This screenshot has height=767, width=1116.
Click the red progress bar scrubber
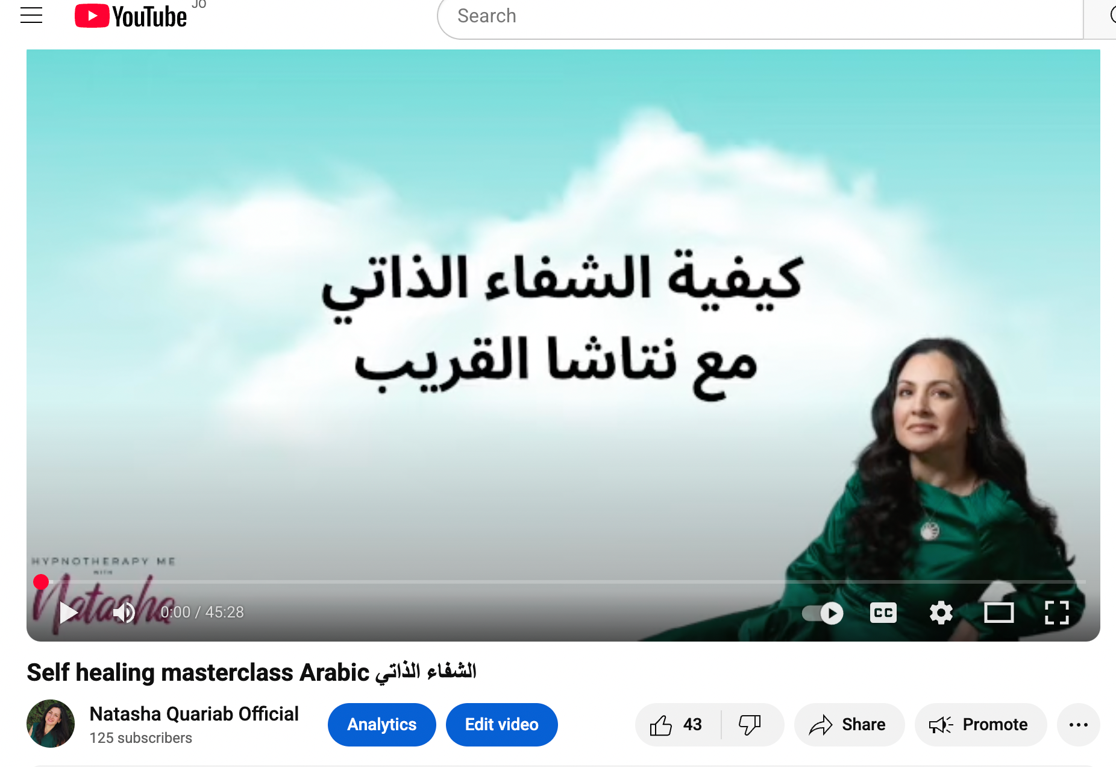[41, 582]
